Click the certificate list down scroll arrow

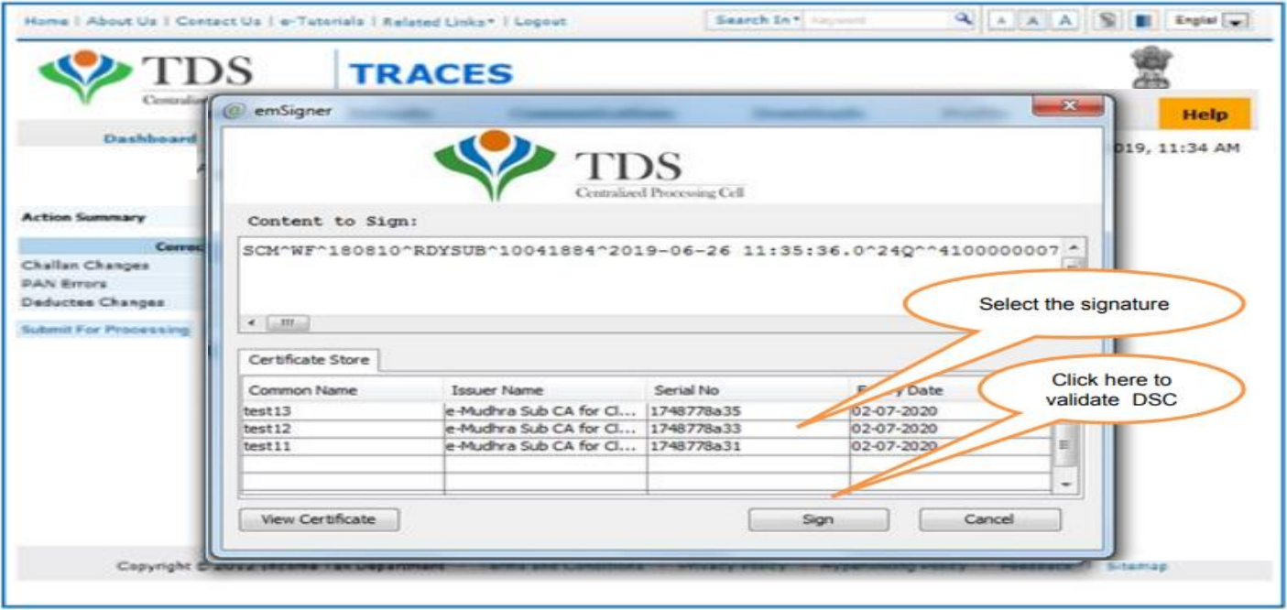[x=1064, y=483]
